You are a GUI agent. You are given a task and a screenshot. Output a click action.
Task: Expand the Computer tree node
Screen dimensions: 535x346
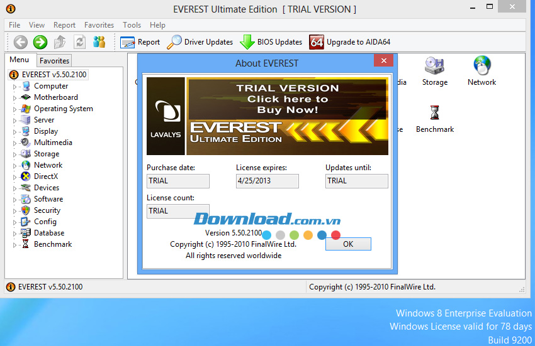pyautogui.click(x=14, y=87)
